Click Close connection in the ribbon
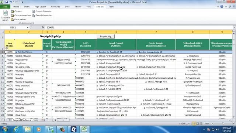236x133 pixels. coord(21,16)
